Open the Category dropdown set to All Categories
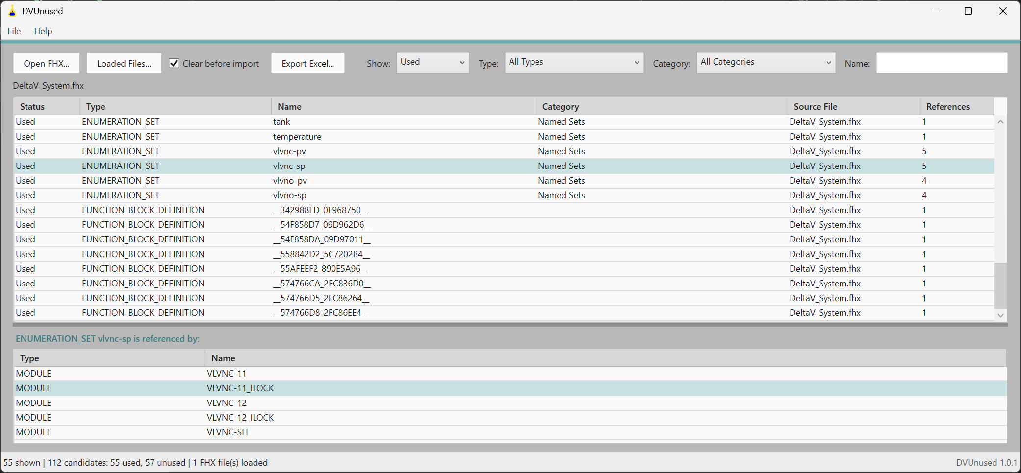 pos(766,62)
